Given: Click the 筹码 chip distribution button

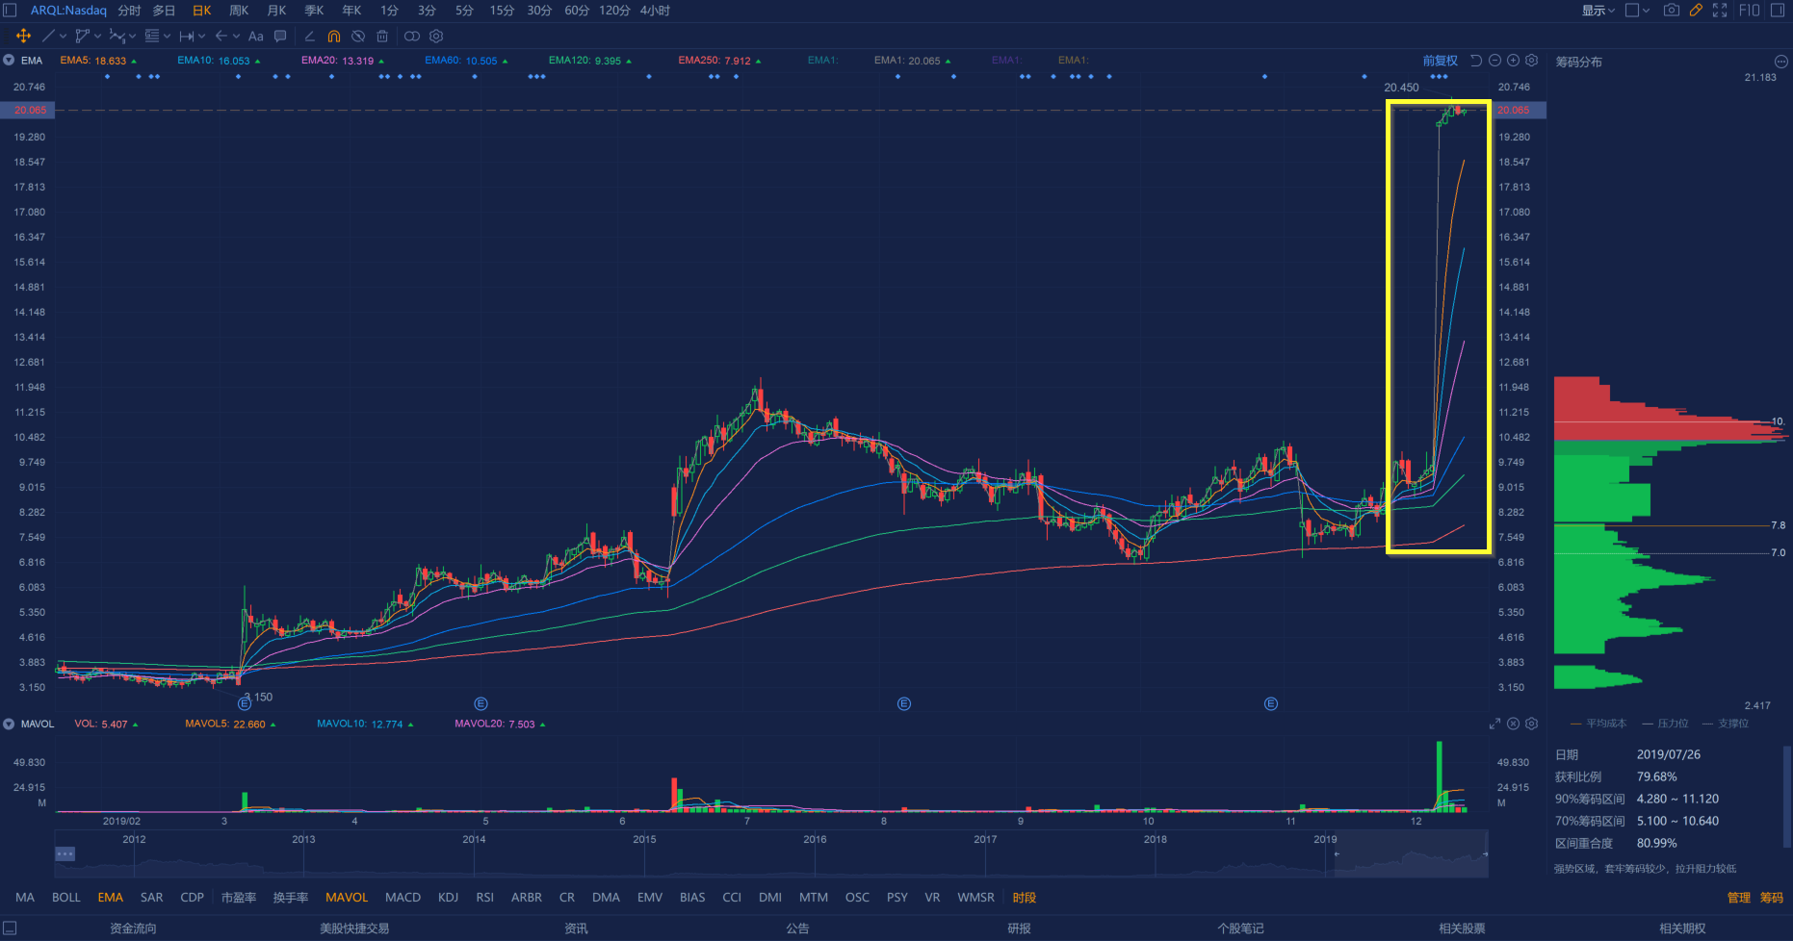Looking at the screenshot, I should [x=1772, y=897].
